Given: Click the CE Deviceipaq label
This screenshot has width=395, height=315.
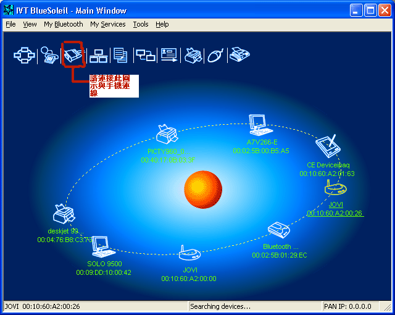Looking at the screenshot, I should pos(328,165).
